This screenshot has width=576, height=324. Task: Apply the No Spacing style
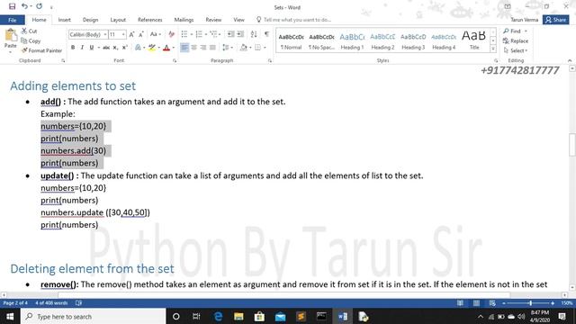coord(321,41)
